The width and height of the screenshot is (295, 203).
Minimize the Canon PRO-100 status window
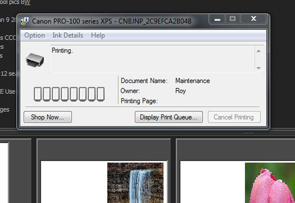[x=218, y=19]
